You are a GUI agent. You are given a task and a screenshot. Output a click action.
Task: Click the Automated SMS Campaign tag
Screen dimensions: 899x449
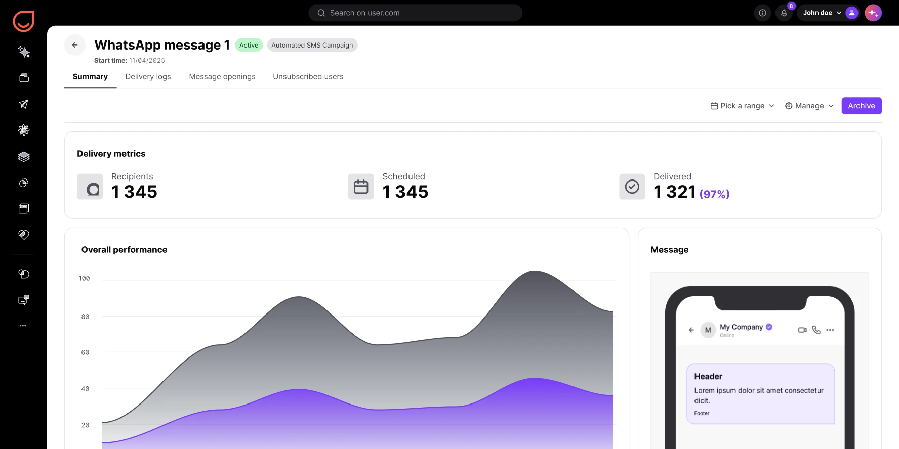click(312, 45)
